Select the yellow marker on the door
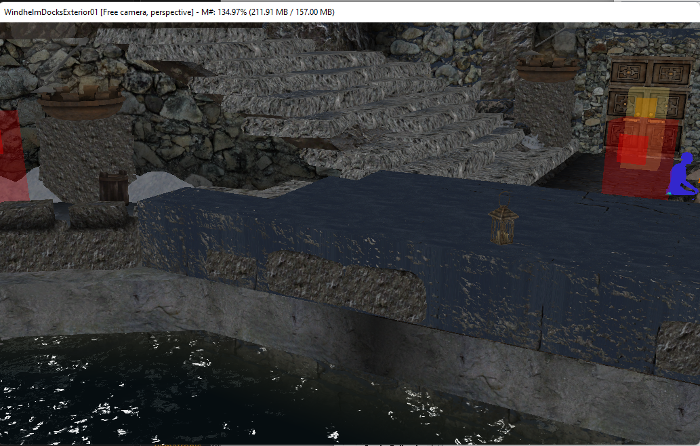The image size is (700, 446). 645,107
